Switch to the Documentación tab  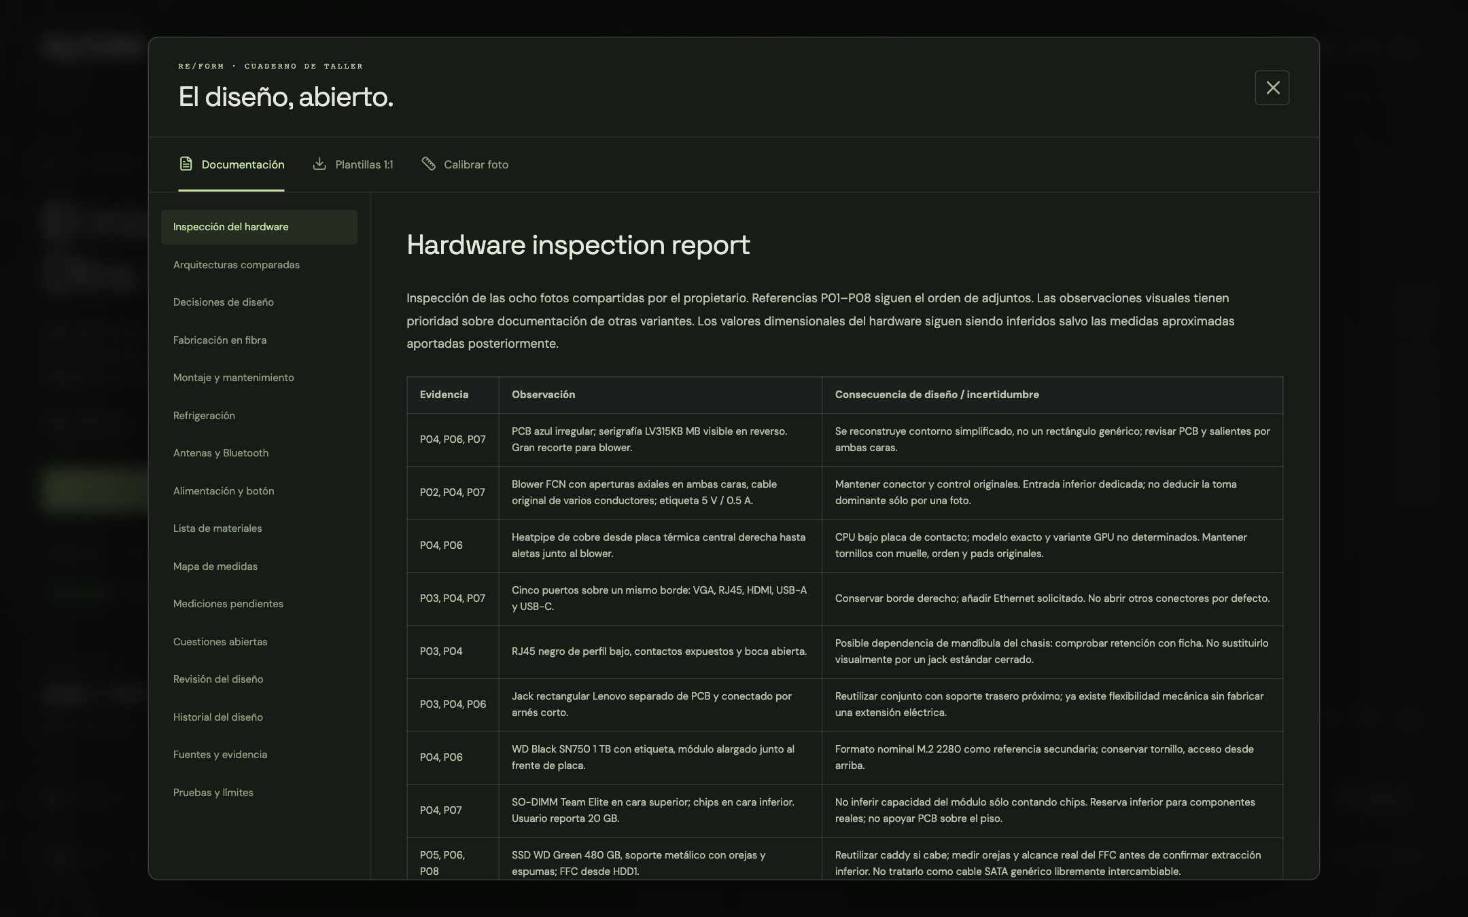231,164
